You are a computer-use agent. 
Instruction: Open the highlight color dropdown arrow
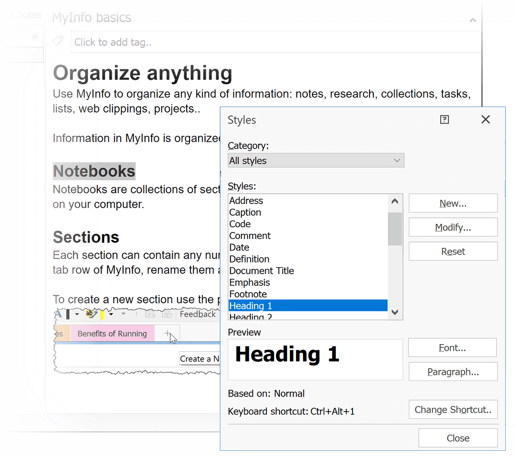(x=111, y=314)
